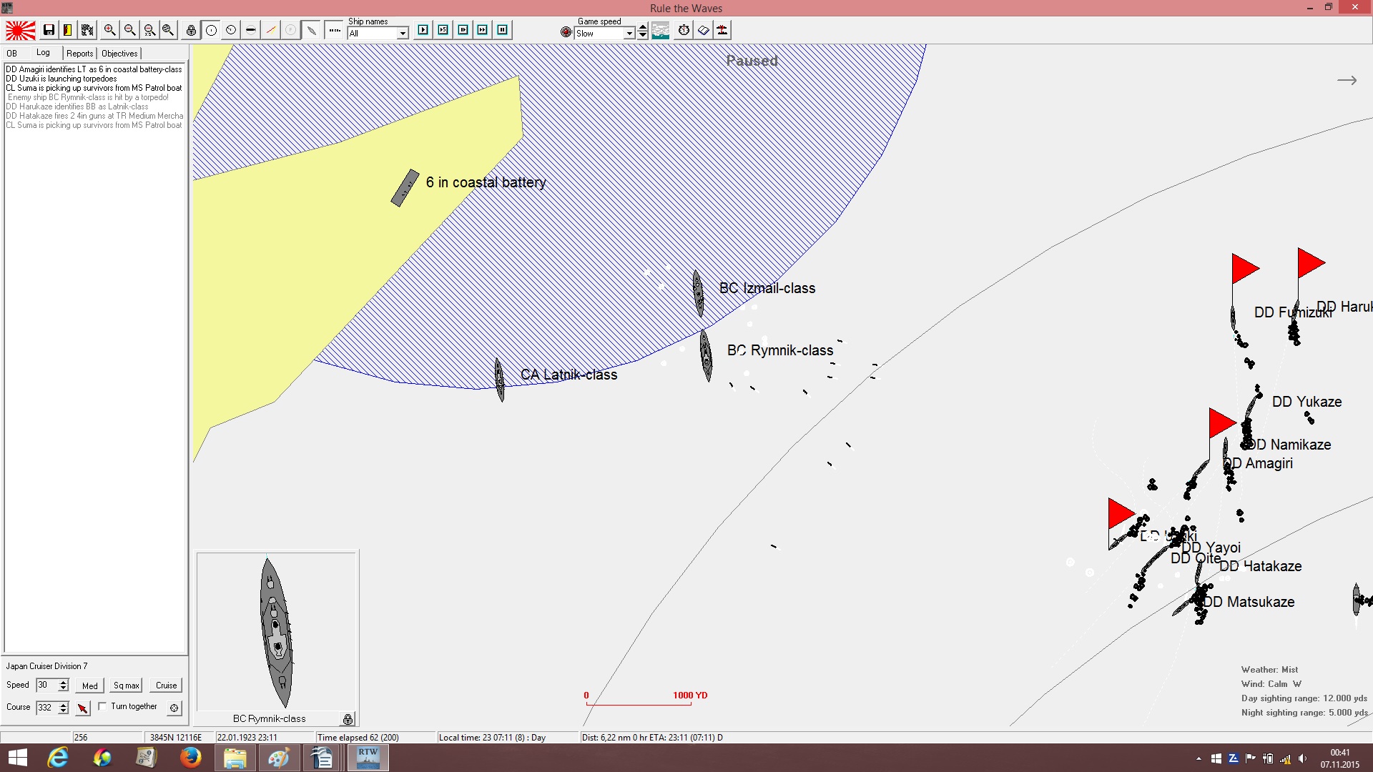
Task: Increase game speed with up arrow
Action: tap(643, 28)
